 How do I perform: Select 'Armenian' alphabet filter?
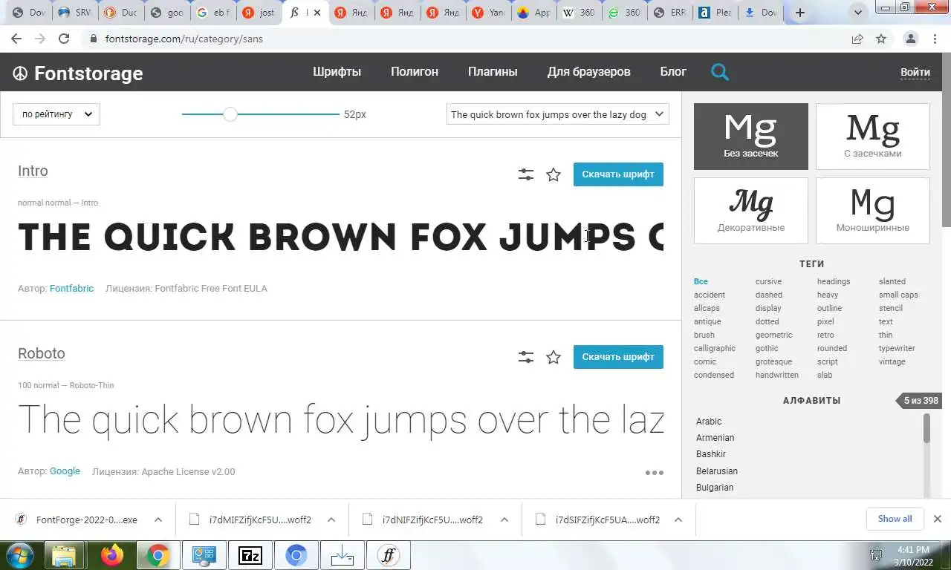point(715,438)
